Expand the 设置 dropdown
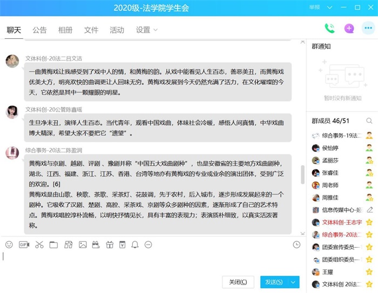Image resolution: width=378 pixels, height=293 pixels. [146, 30]
